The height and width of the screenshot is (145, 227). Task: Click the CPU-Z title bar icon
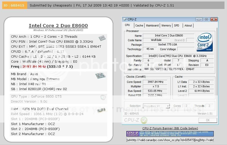[125, 19]
